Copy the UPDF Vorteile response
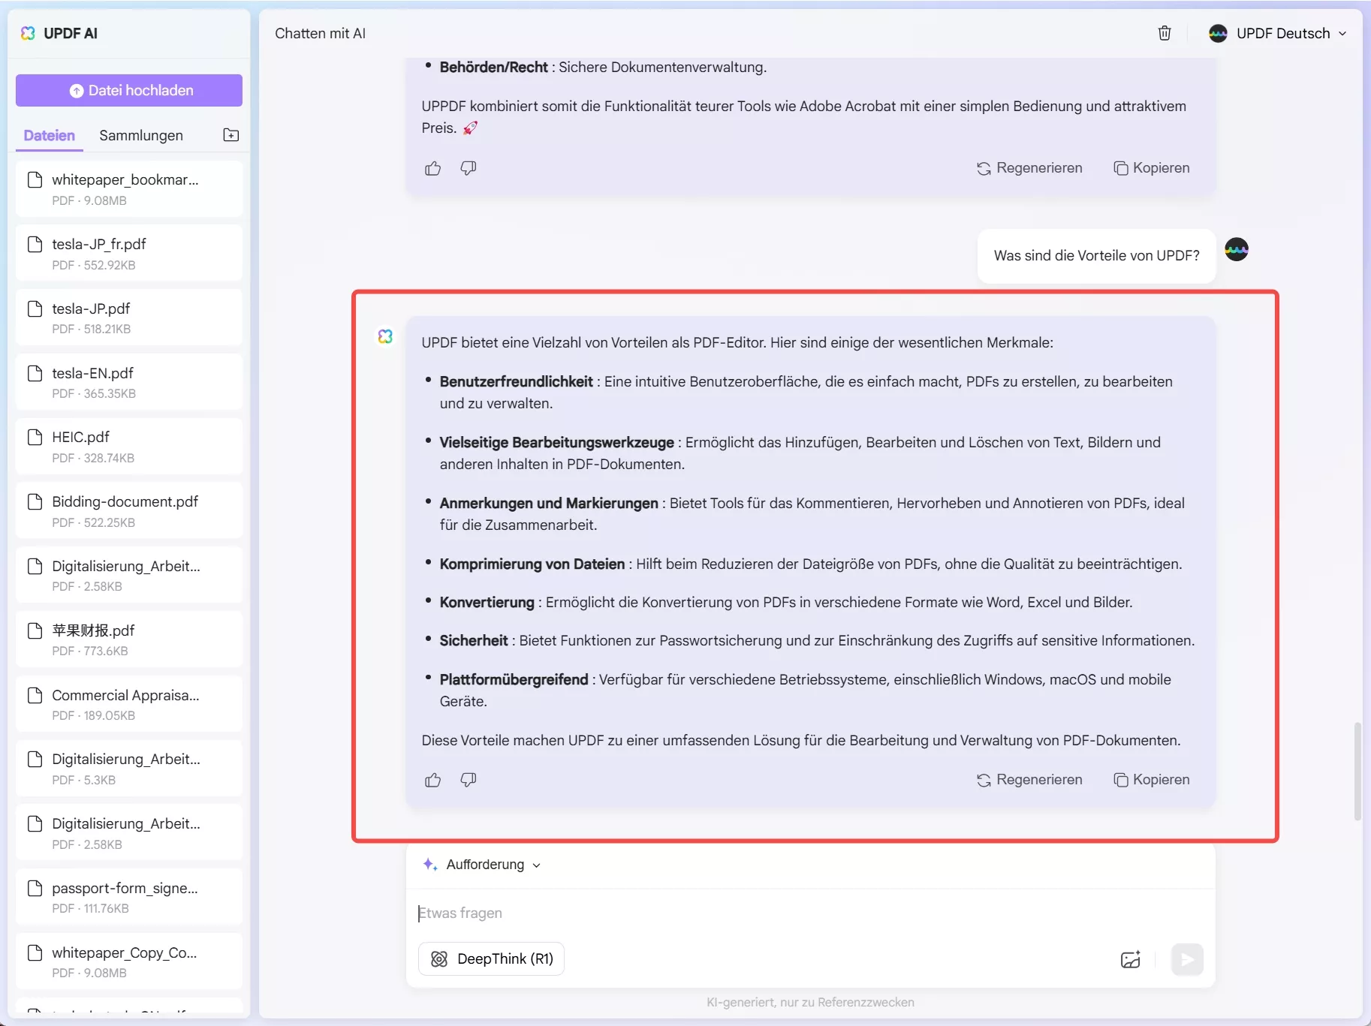 point(1152,780)
